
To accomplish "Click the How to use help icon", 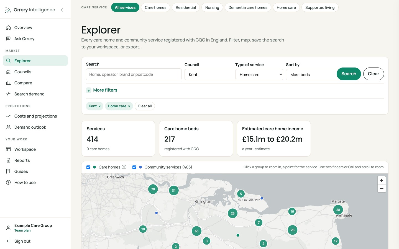I will tap(8, 183).
